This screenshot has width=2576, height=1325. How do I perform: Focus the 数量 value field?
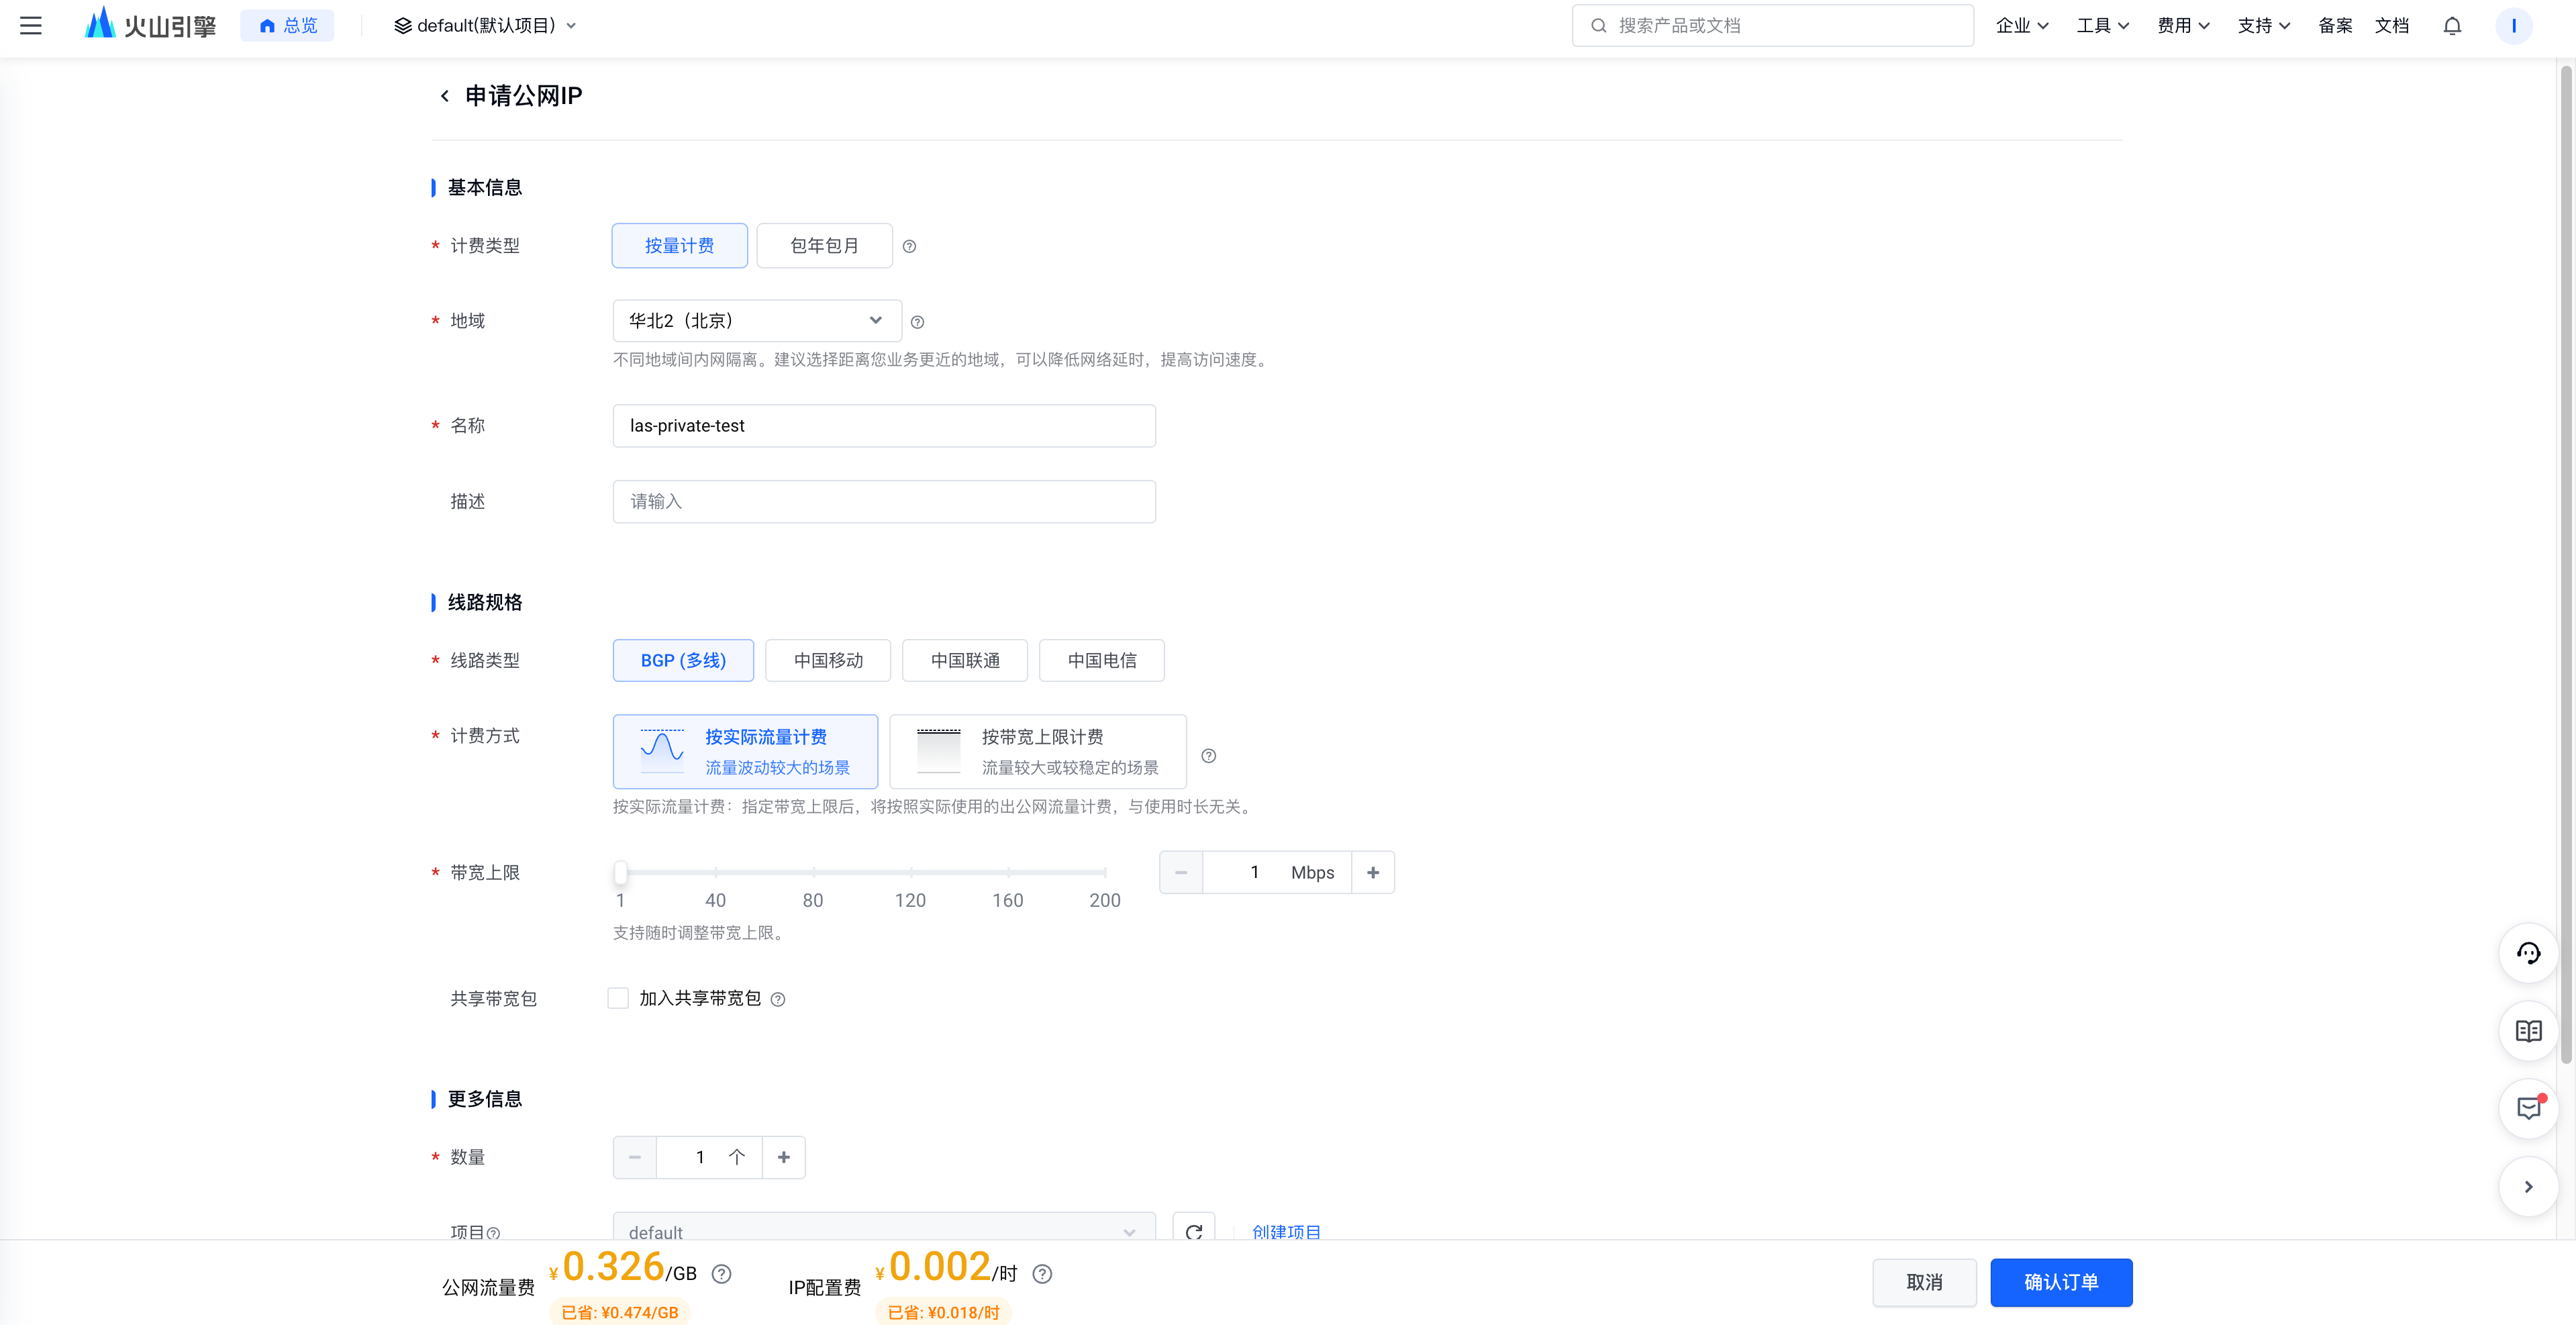click(709, 1157)
